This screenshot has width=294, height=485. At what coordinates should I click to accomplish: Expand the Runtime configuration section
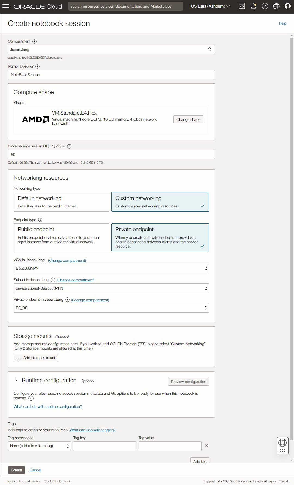[x=16, y=380]
